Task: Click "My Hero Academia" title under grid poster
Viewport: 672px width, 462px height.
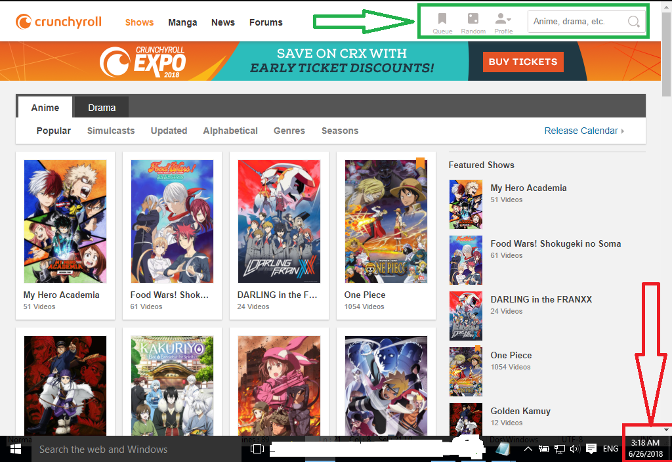Action: click(x=61, y=295)
